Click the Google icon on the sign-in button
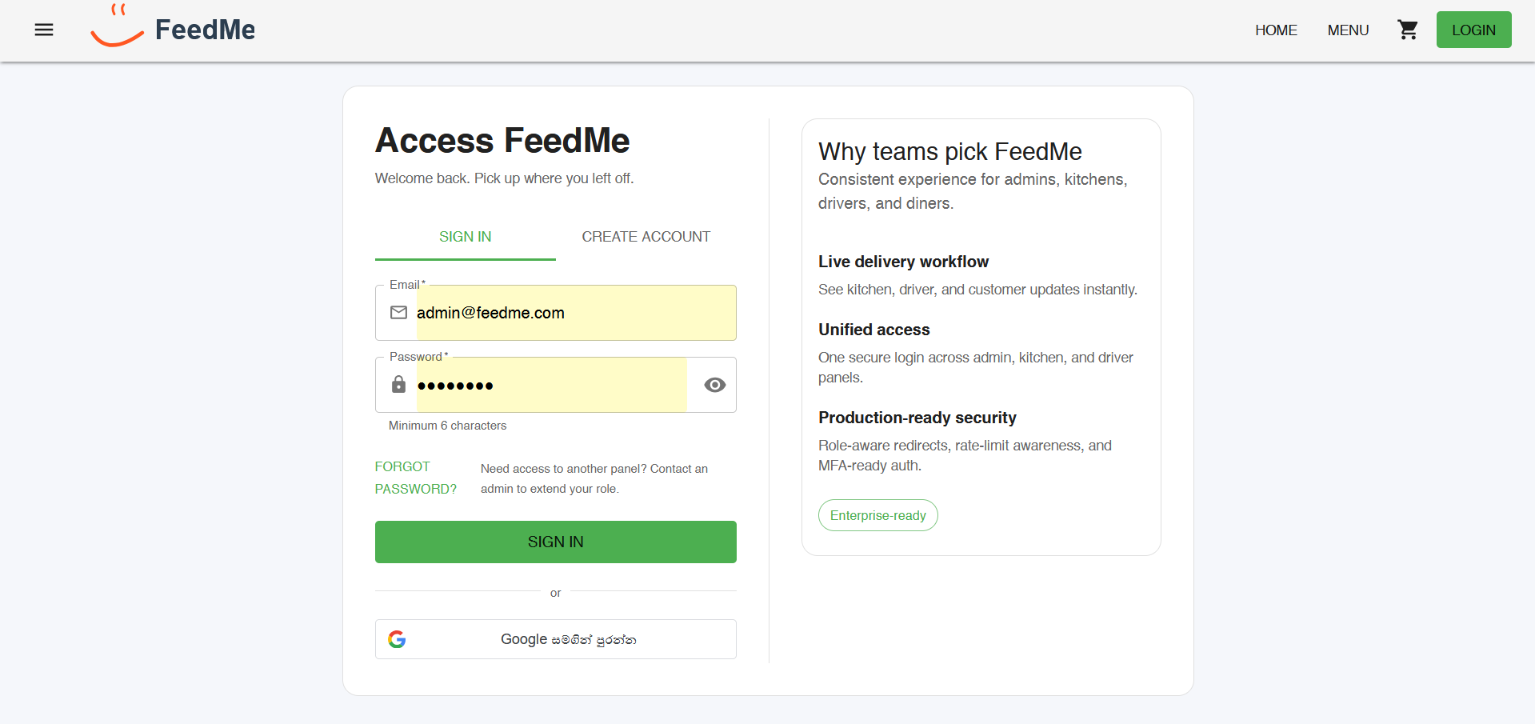 click(x=398, y=639)
